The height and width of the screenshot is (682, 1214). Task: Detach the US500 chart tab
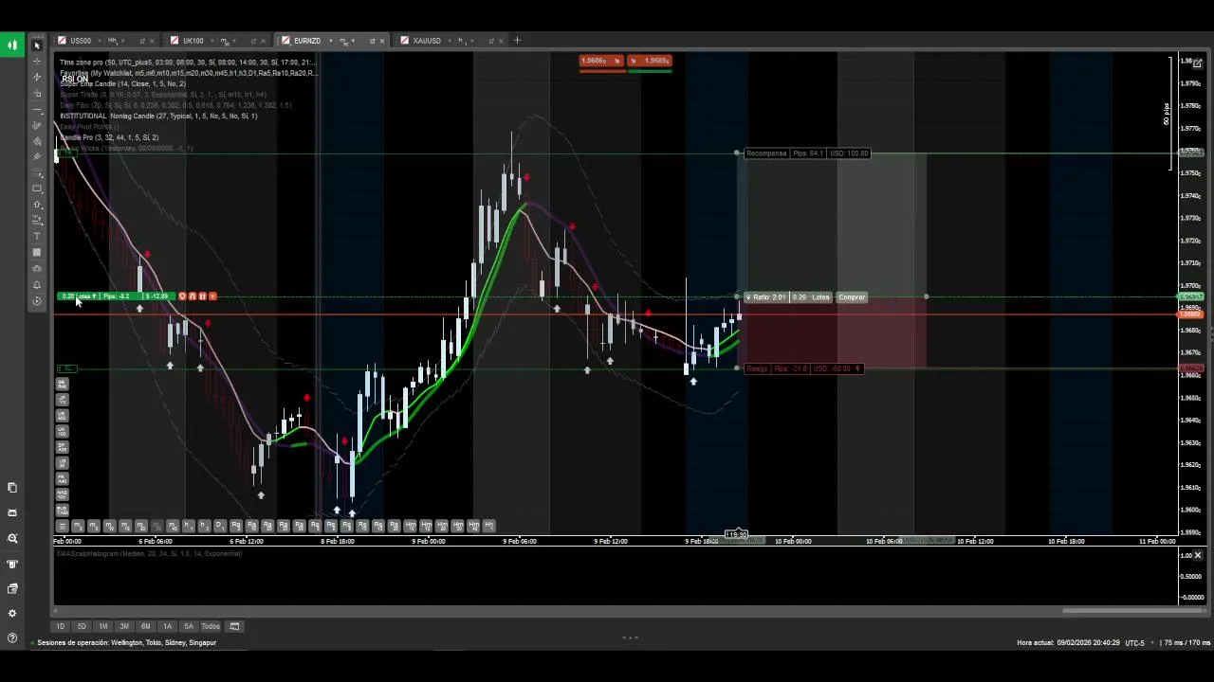(x=142, y=41)
